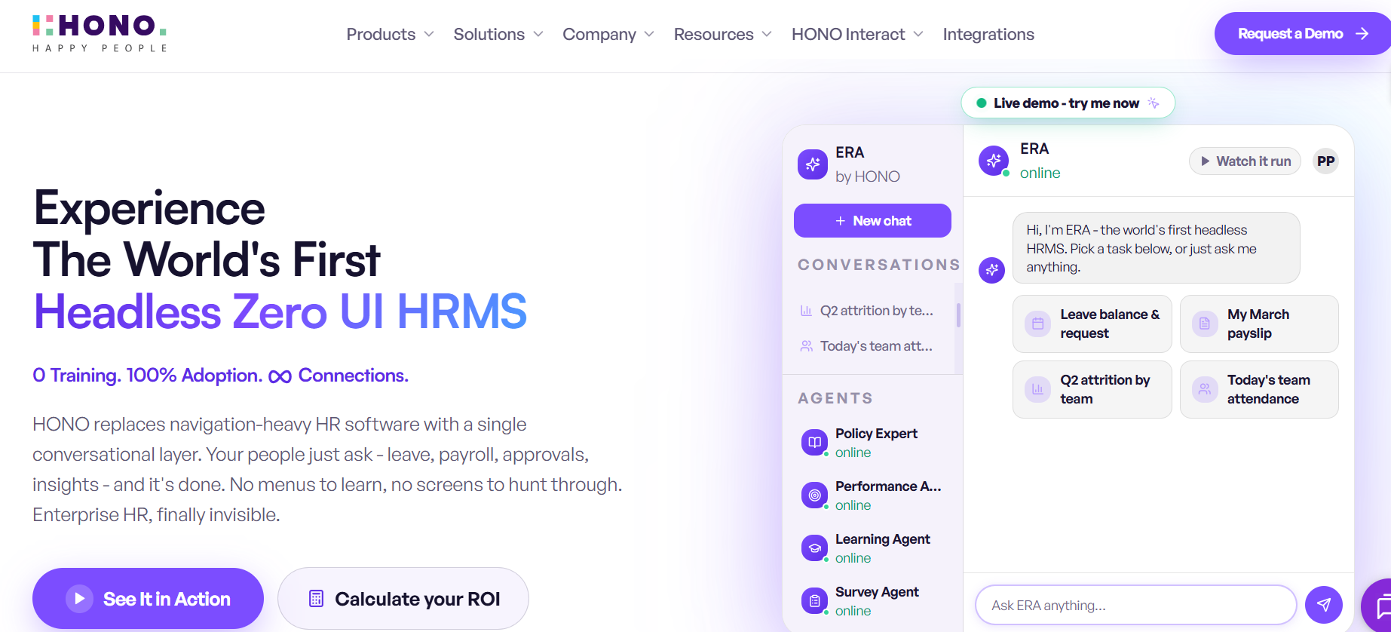Open the Integrations menu item

988,35
